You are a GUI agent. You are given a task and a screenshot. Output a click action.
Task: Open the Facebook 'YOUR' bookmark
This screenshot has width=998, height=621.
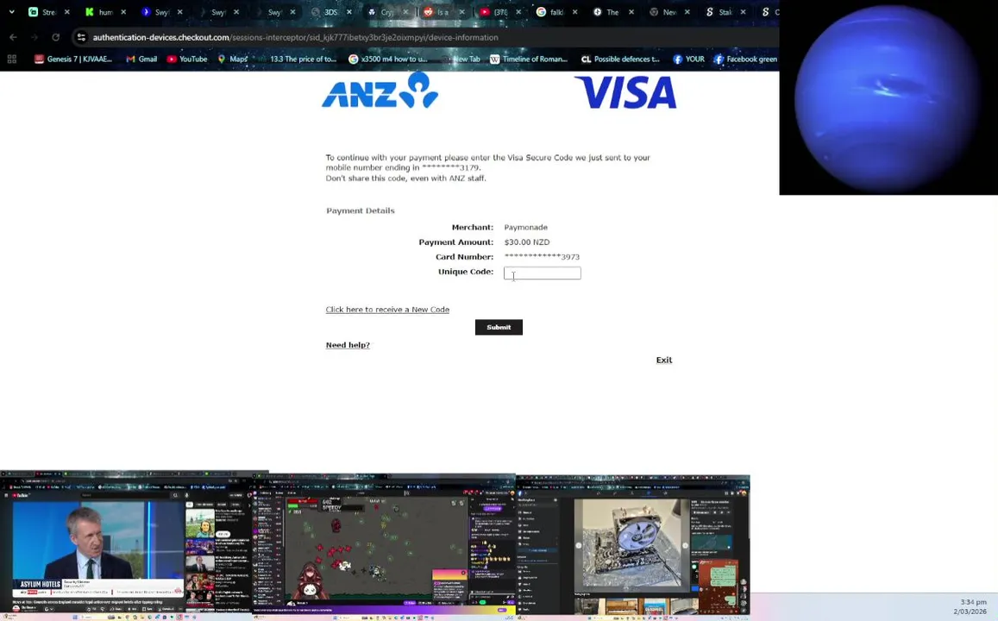(x=689, y=60)
